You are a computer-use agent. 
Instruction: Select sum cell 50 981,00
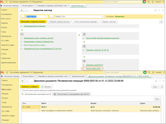[x=150, y=107]
